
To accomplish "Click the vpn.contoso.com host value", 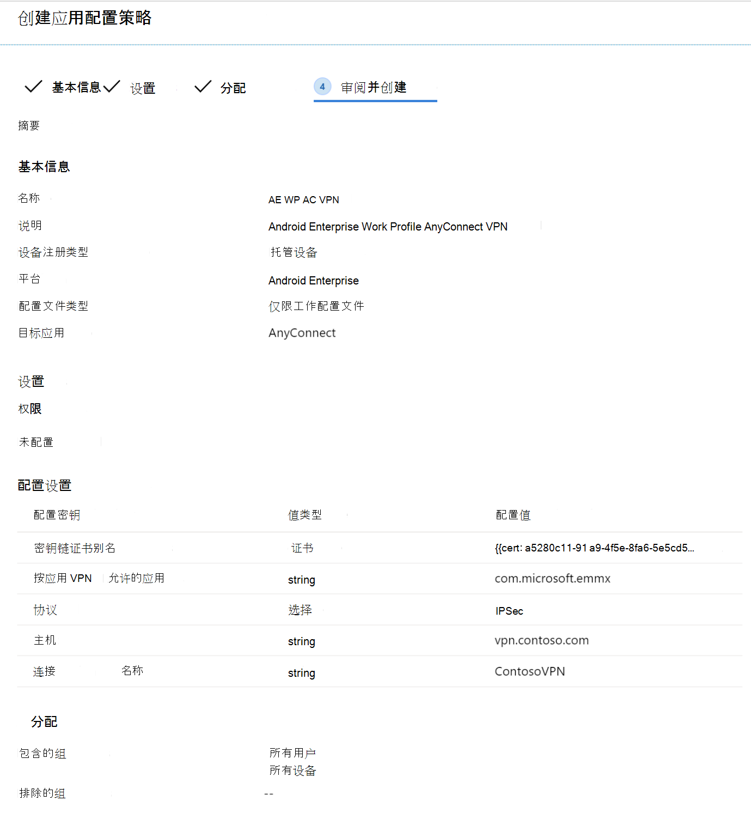I will tap(542, 641).
